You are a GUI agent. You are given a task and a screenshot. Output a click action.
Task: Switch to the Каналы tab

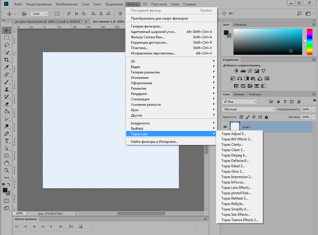coord(239,94)
